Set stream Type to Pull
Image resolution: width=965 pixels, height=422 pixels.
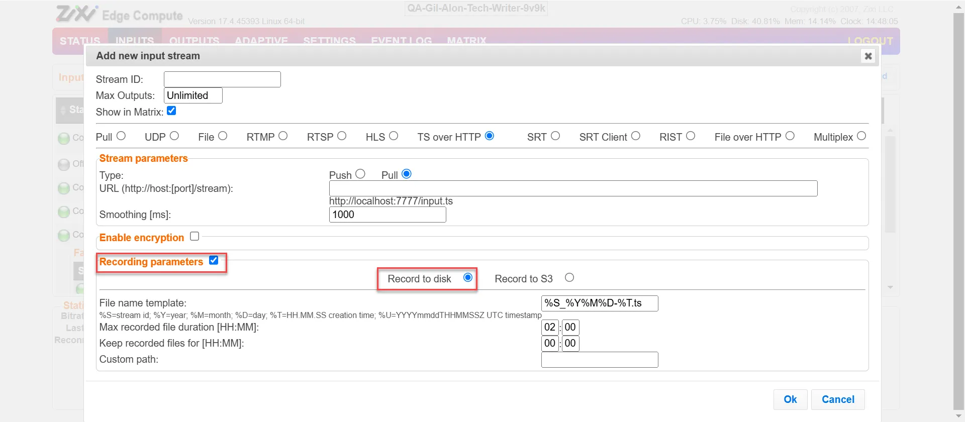click(x=407, y=174)
